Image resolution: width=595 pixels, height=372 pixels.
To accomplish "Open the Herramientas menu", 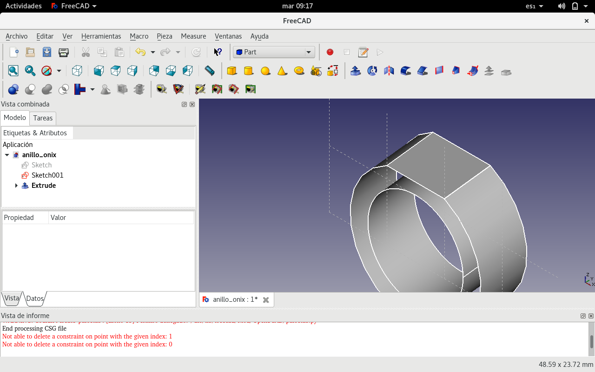I will (101, 36).
